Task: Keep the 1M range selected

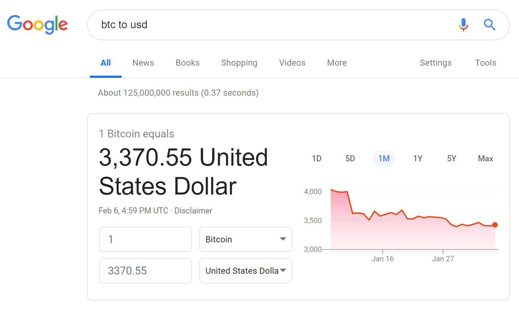Action: pos(384,158)
